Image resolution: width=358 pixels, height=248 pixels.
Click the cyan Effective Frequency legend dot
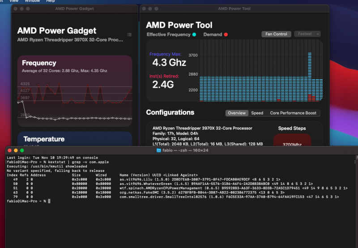coord(194,34)
